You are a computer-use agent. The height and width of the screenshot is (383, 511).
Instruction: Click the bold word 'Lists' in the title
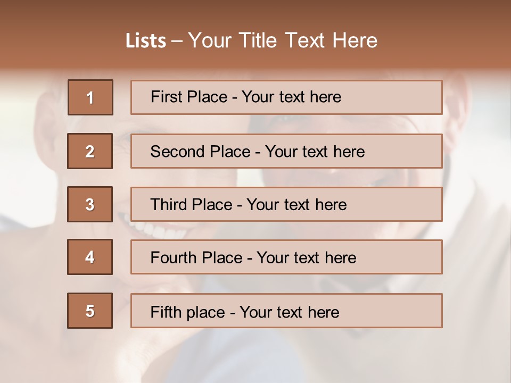pyautogui.click(x=145, y=41)
